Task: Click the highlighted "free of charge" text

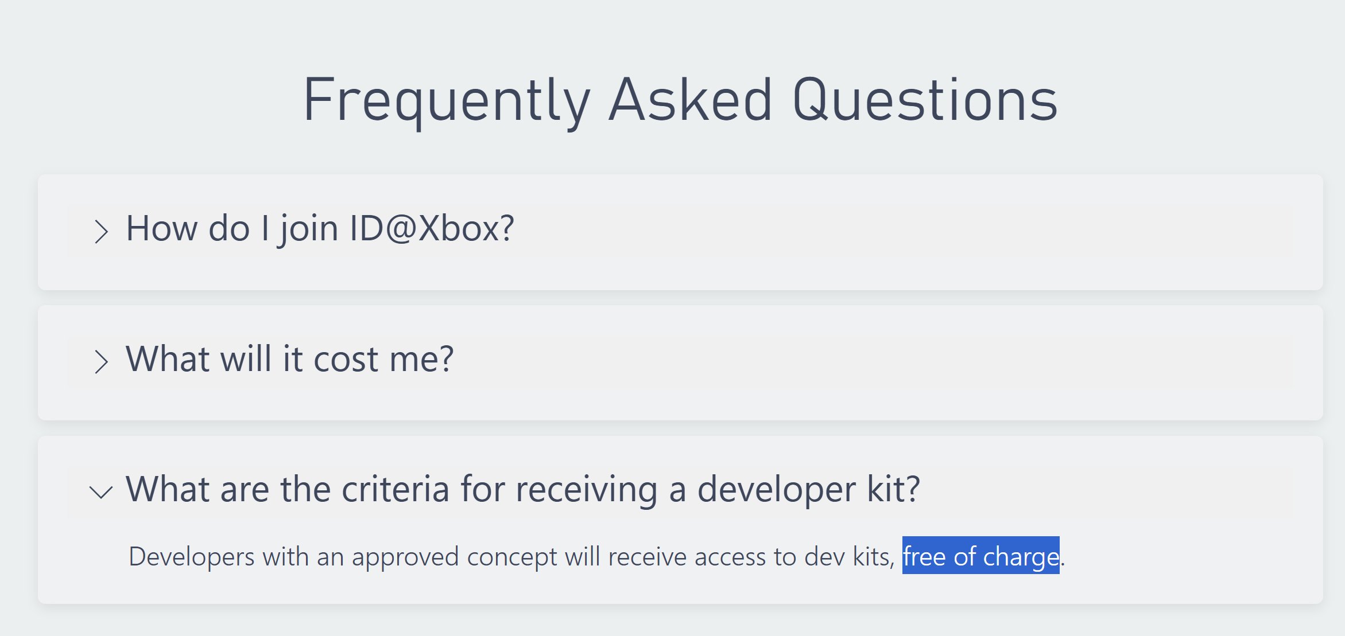Action: point(980,556)
